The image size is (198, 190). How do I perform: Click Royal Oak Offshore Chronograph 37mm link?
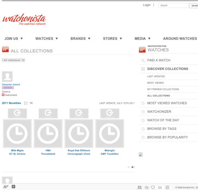click(79, 152)
